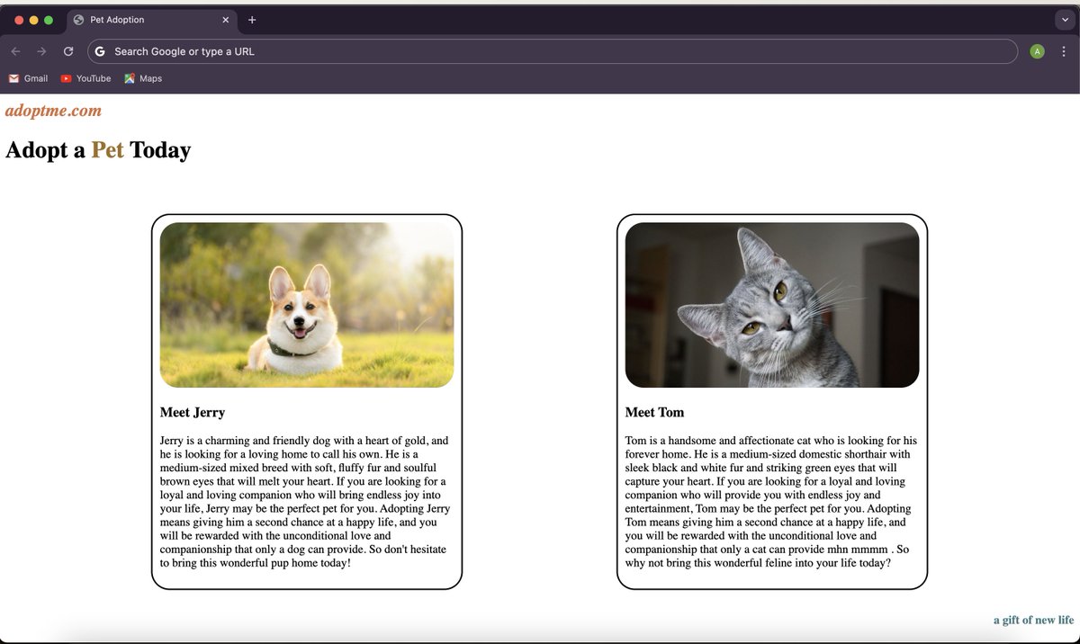Viewport: 1080px width, 644px height.
Task: Click the Meet Jerry heading
Action: click(193, 412)
